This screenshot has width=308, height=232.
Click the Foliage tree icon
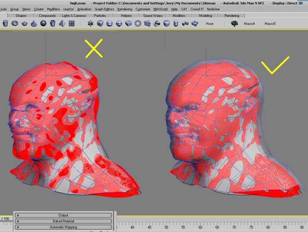[x=234, y=24]
